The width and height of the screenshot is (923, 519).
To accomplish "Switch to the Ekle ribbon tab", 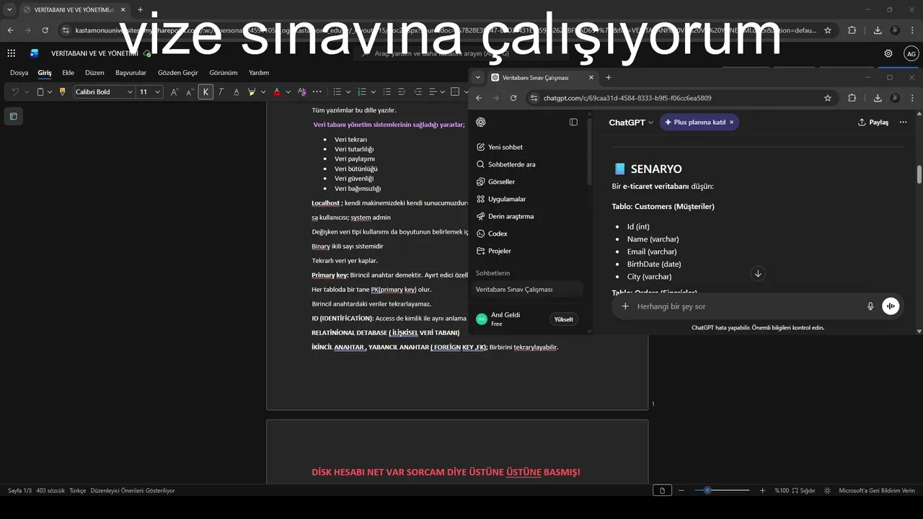I will click(x=68, y=73).
